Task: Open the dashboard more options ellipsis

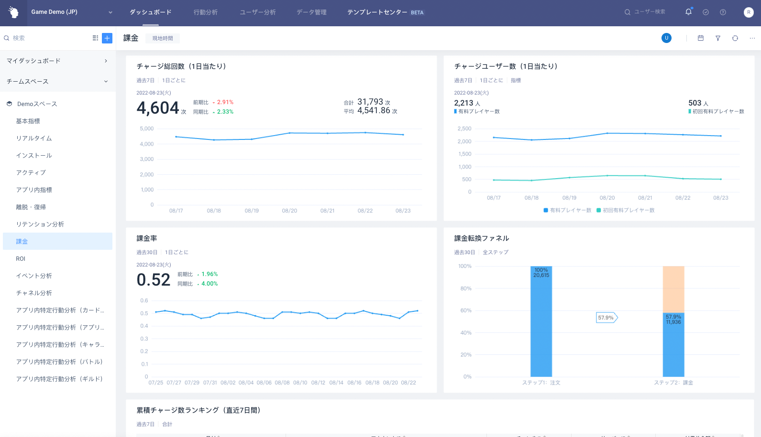Action: click(x=752, y=38)
